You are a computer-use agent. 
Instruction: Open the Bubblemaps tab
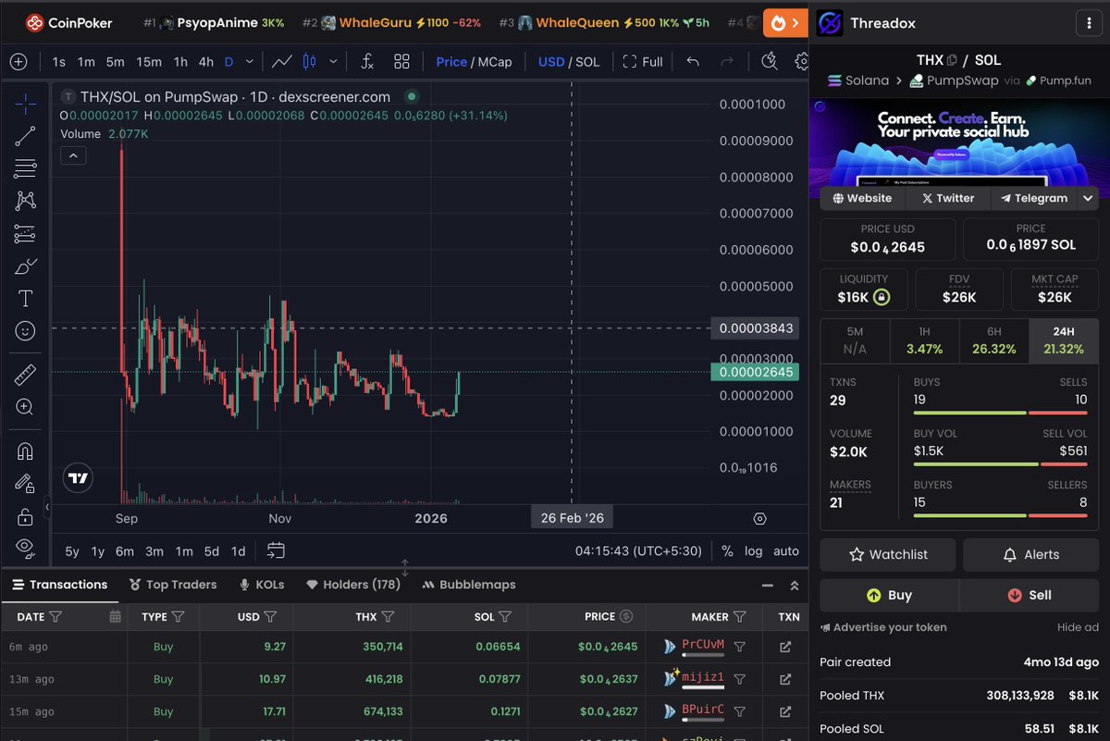pos(469,585)
